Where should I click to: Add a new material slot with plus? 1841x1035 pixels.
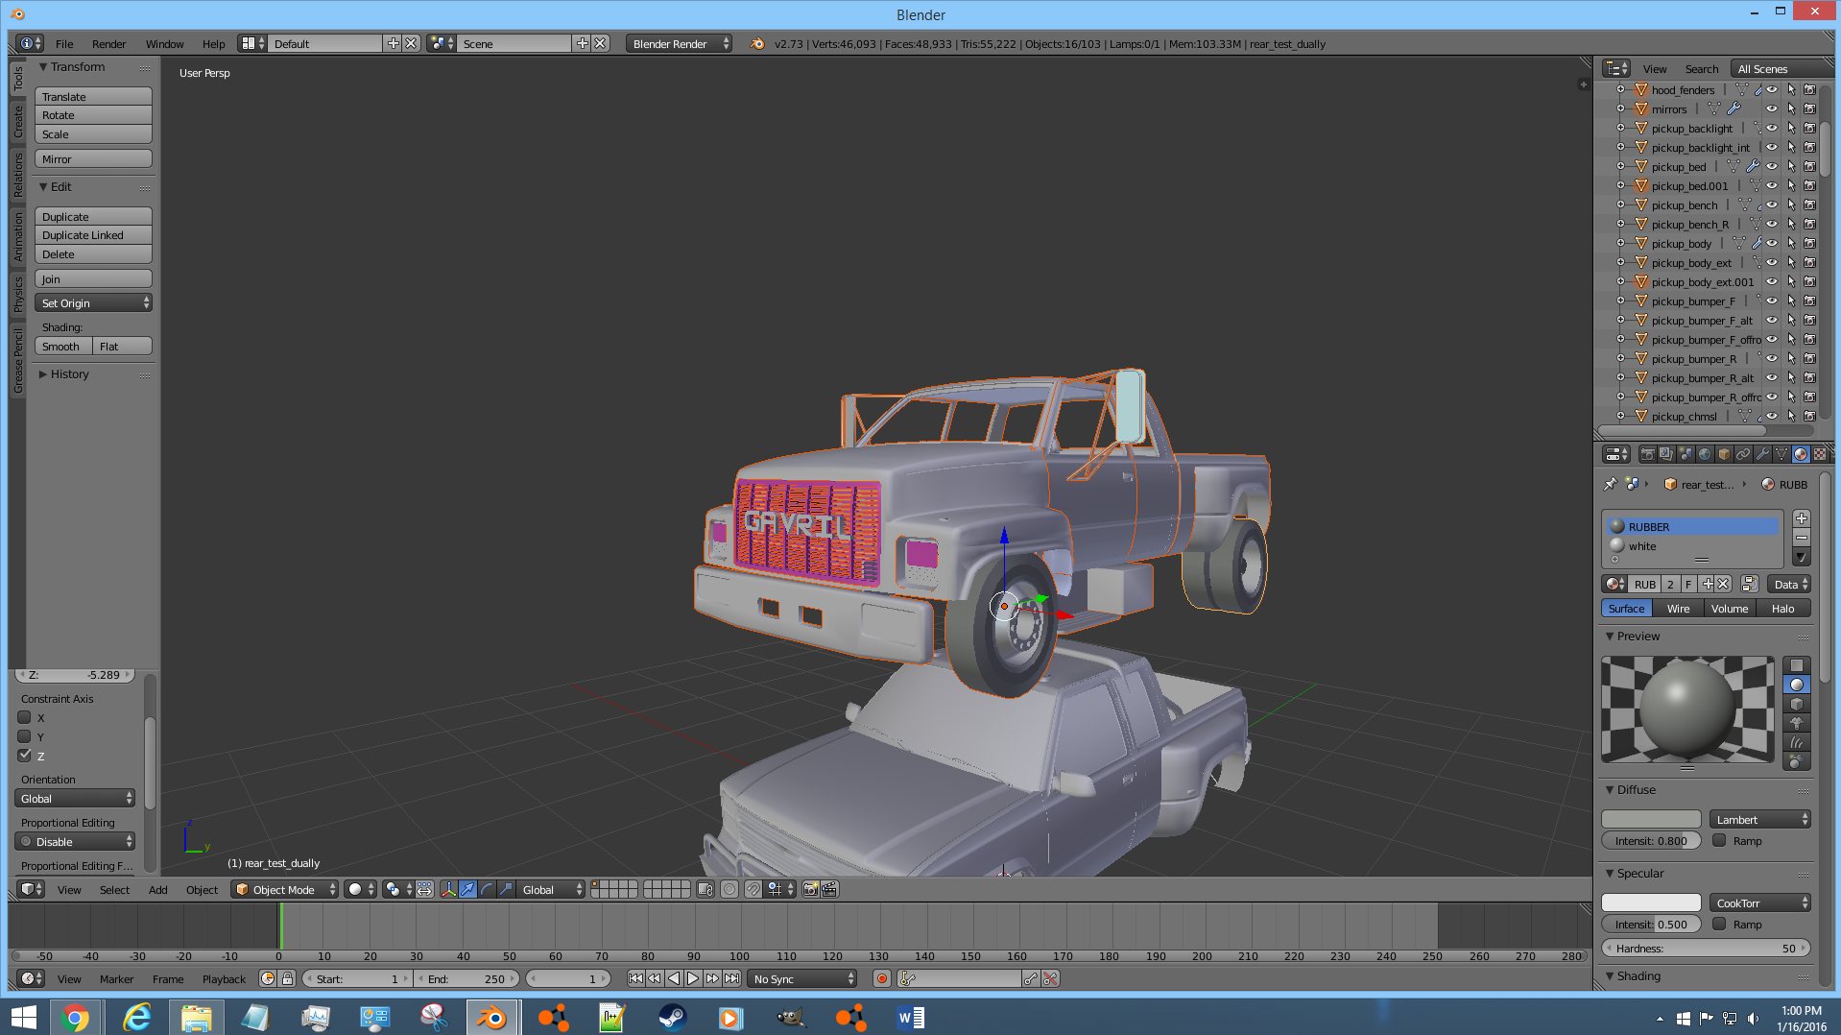1802,518
